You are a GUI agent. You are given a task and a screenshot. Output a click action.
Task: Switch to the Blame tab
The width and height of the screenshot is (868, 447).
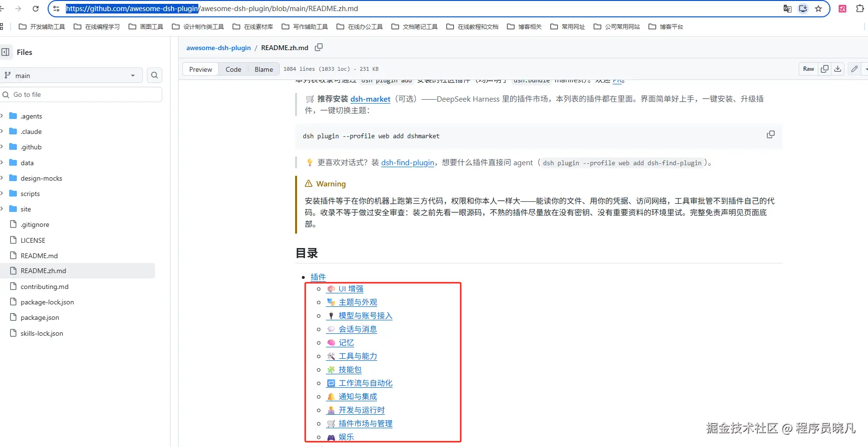pyautogui.click(x=264, y=69)
